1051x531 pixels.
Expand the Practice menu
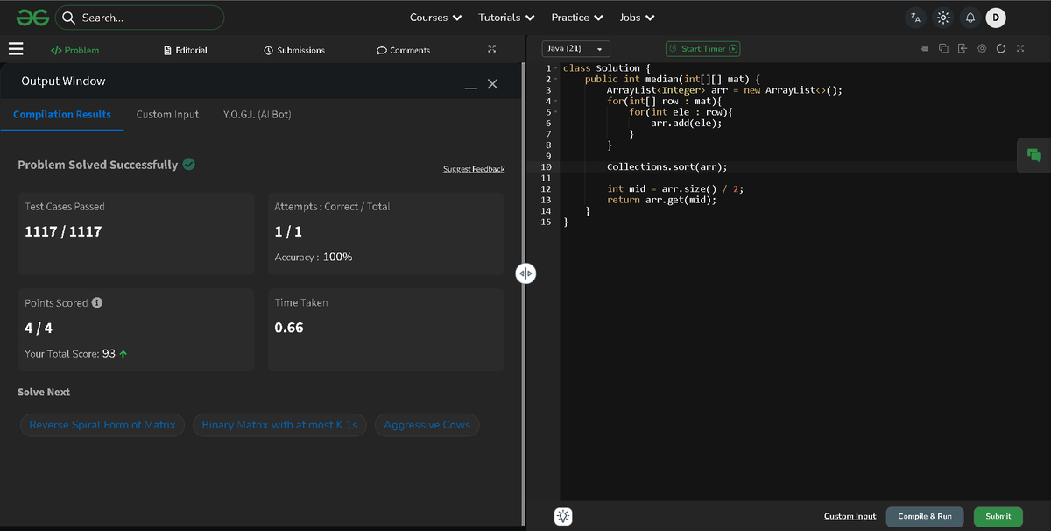[577, 18]
